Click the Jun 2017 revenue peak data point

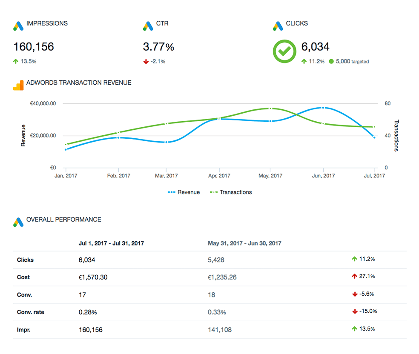(x=323, y=108)
